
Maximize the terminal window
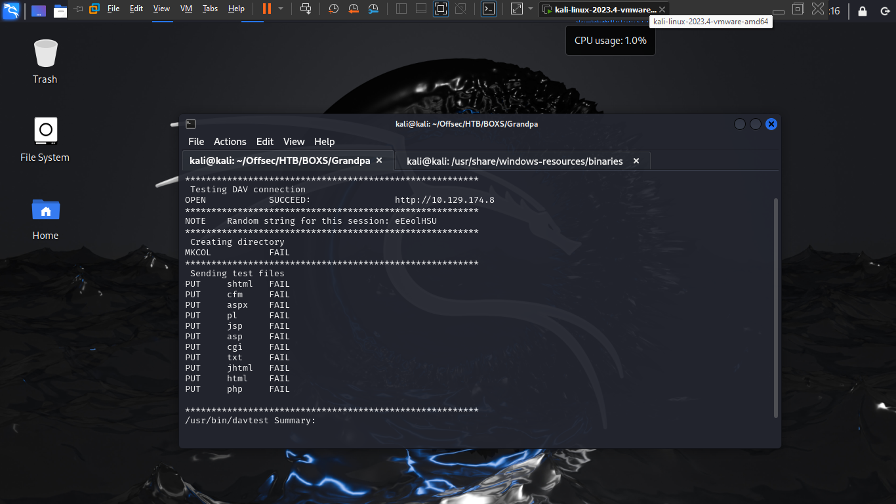coord(756,123)
